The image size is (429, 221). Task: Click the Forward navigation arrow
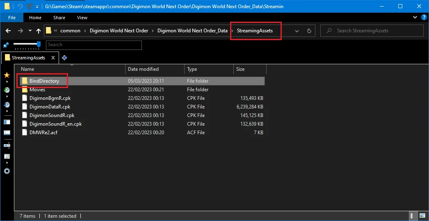tap(21, 31)
